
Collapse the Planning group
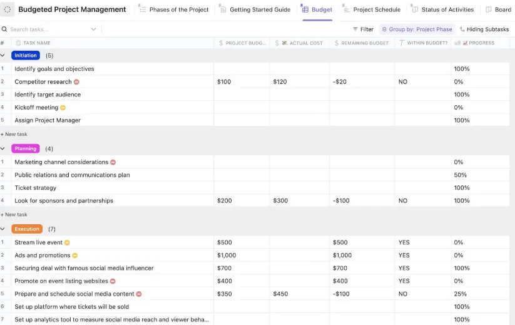[3, 149]
